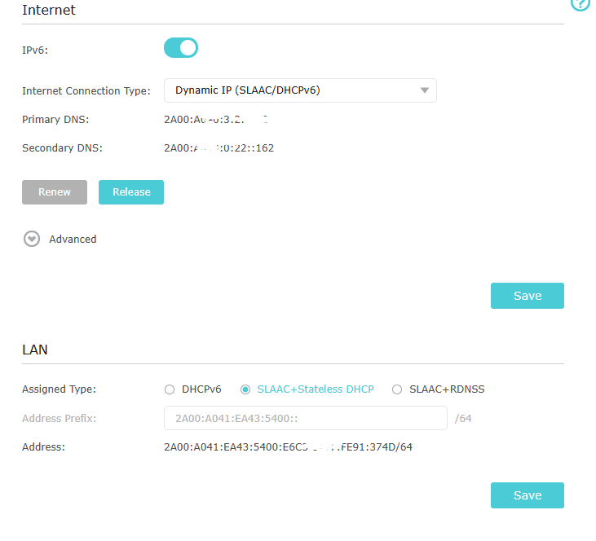Choose the SLAAC+RDNSS radio button
596x541 pixels.
pyautogui.click(x=397, y=389)
